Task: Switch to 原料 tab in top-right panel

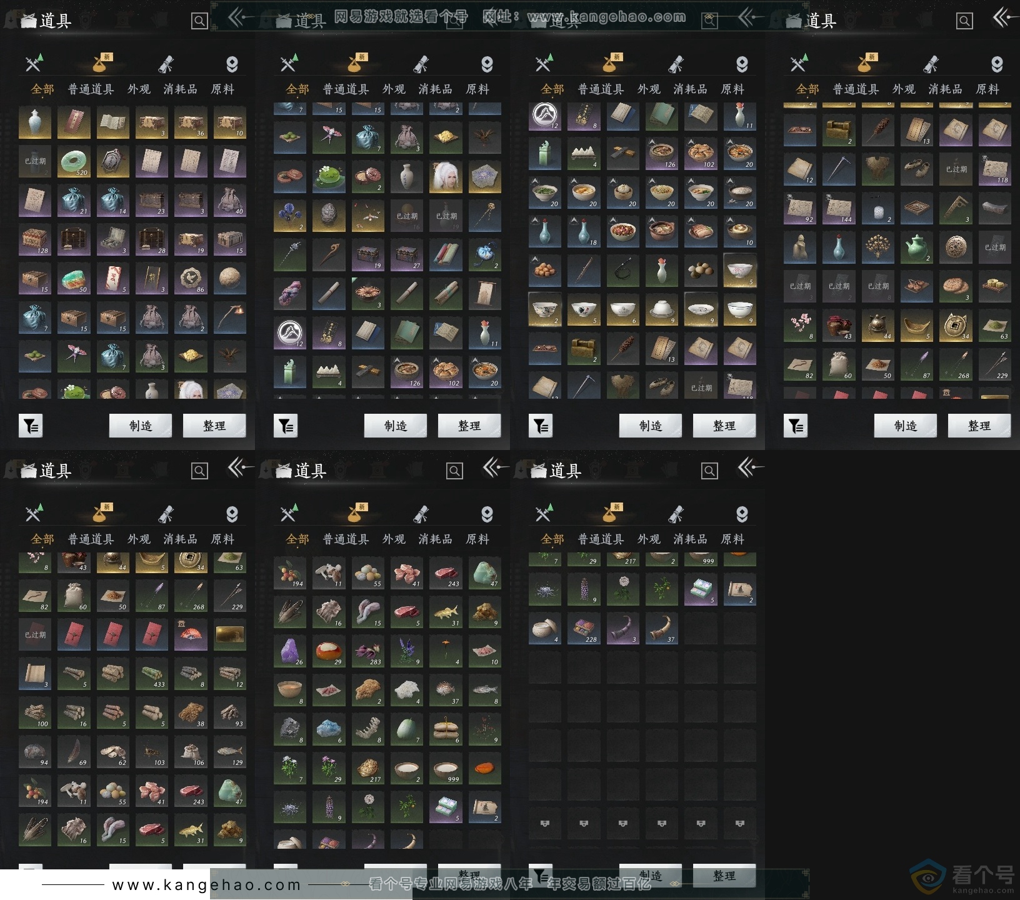Action: pyautogui.click(x=987, y=89)
